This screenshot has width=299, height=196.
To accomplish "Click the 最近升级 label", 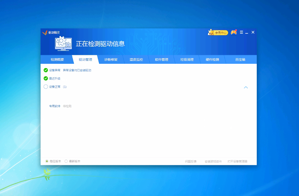I will click(55, 78).
